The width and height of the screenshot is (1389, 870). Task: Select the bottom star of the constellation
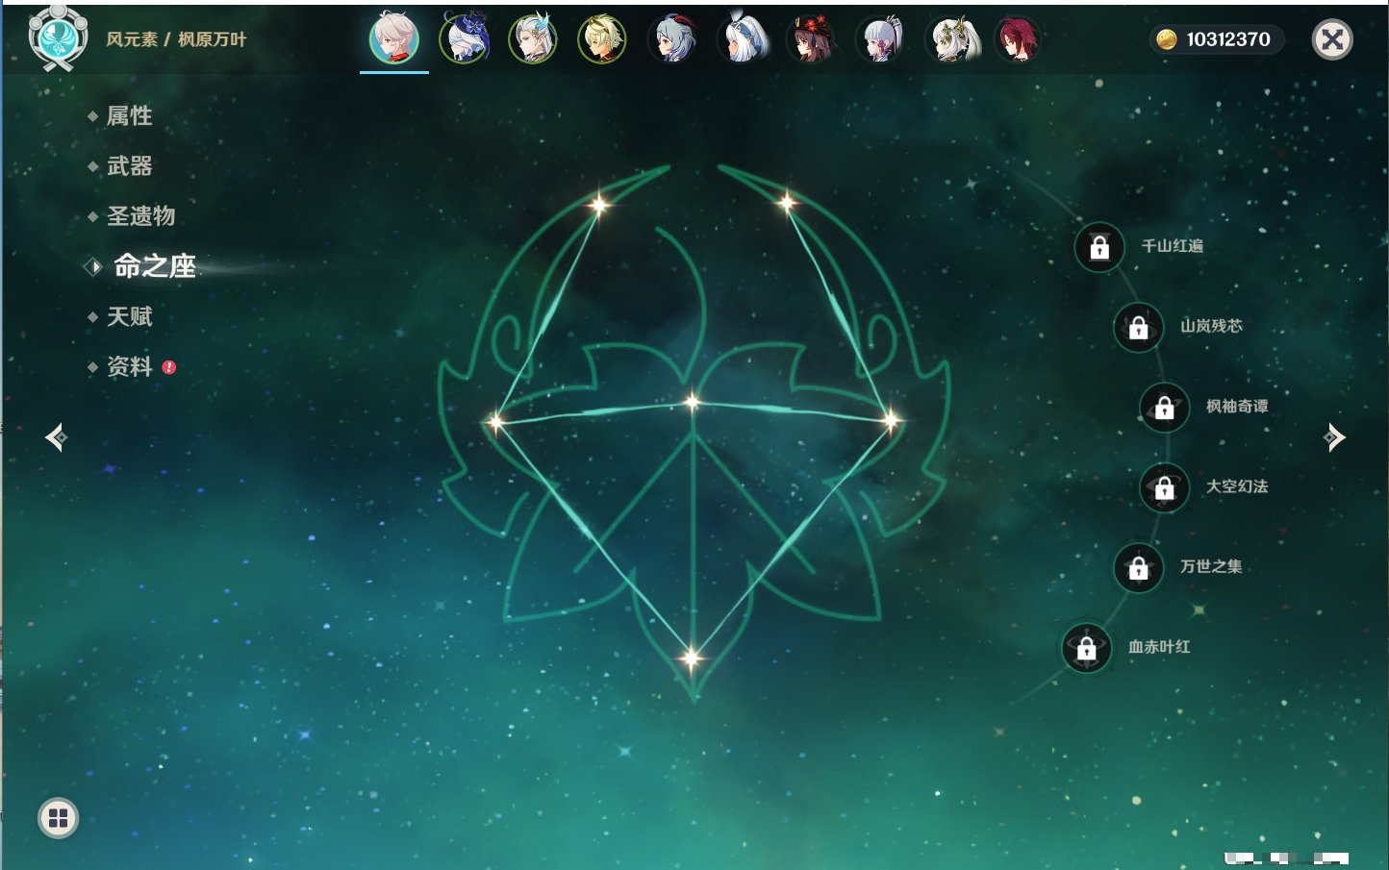(691, 659)
